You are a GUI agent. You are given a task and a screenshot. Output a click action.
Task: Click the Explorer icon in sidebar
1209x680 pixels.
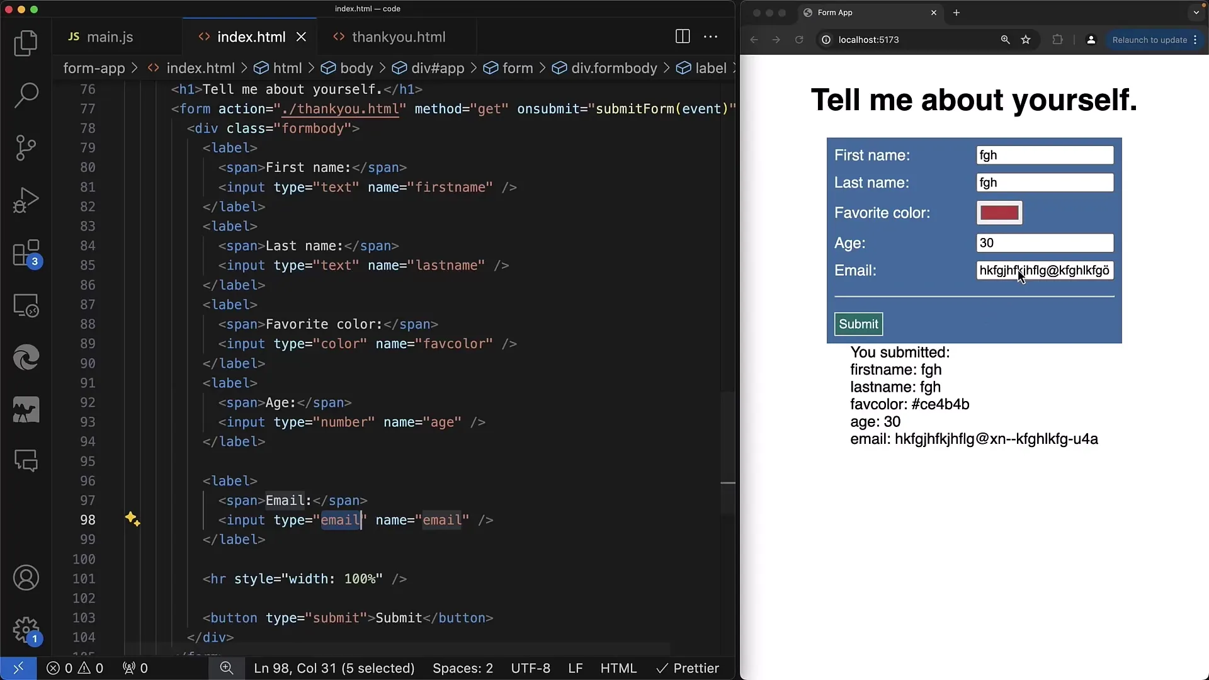tap(26, 44)
